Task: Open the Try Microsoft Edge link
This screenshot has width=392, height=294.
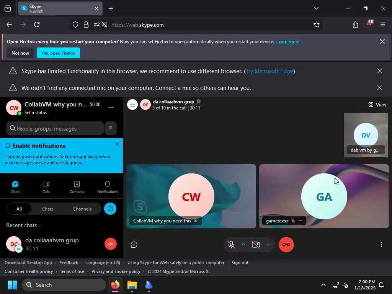Action: coord(269,71)
